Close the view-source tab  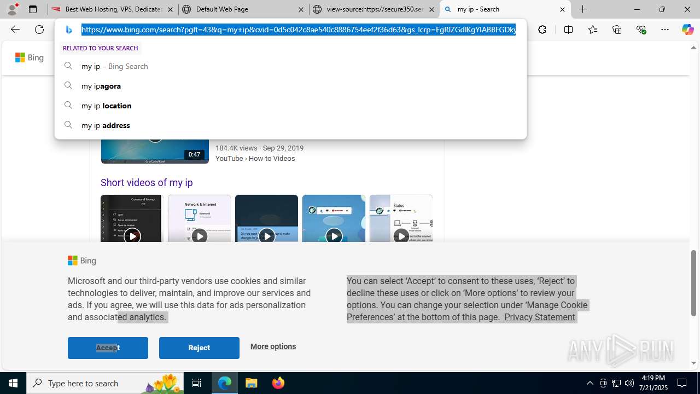coord(431,9)
